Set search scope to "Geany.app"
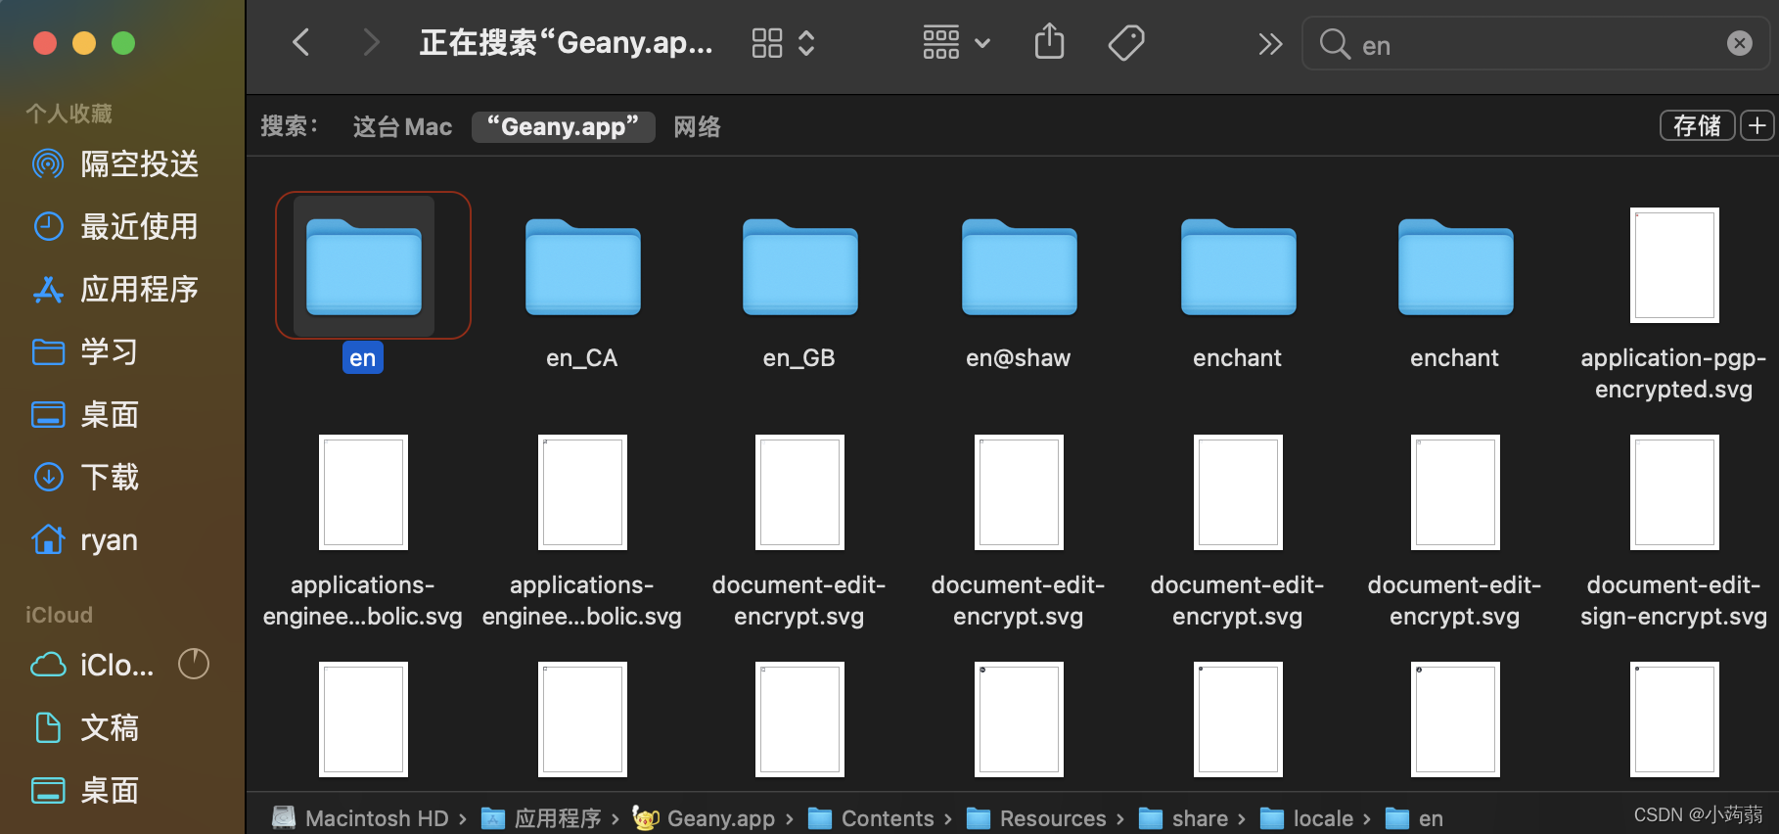Image resolution: width=1779 pixels, height=834 pixels. (x=563, y=127)
